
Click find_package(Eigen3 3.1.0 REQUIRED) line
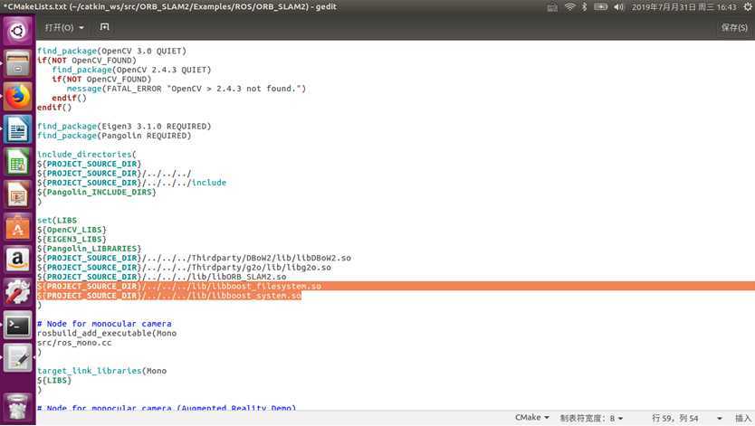tap(124, 127)
